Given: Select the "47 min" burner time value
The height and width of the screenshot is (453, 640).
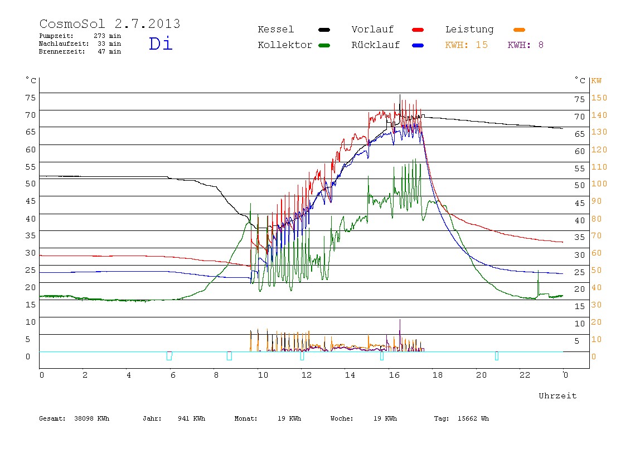Looking at the screenshot, I should (109, 51).
